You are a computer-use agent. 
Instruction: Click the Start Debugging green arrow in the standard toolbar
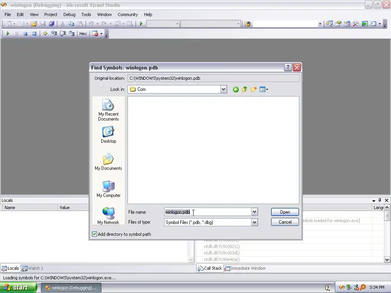(141, 24)
